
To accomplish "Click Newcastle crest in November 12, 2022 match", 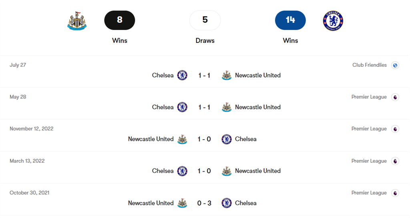I will point(183,139).
